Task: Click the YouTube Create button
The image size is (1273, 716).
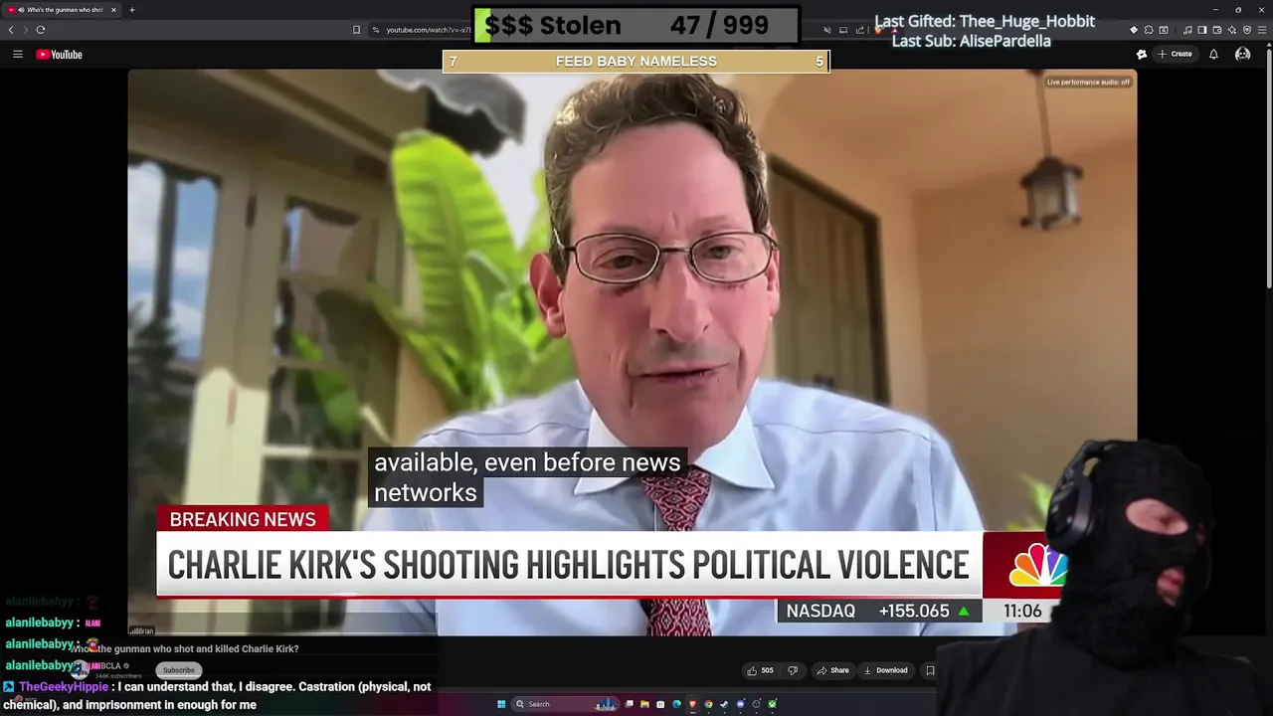Action: (x=1176, y=55)
